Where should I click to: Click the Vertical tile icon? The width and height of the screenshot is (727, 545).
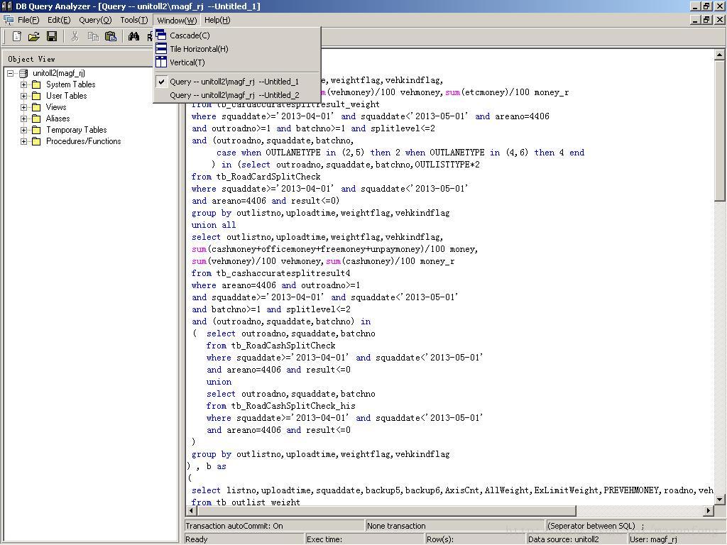[161, 62]
